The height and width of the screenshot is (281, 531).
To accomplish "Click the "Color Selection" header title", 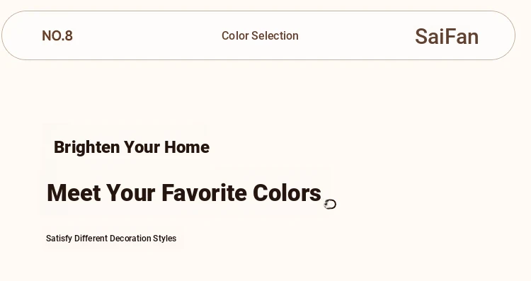I will pyautogui.click(x=260, y=35).
